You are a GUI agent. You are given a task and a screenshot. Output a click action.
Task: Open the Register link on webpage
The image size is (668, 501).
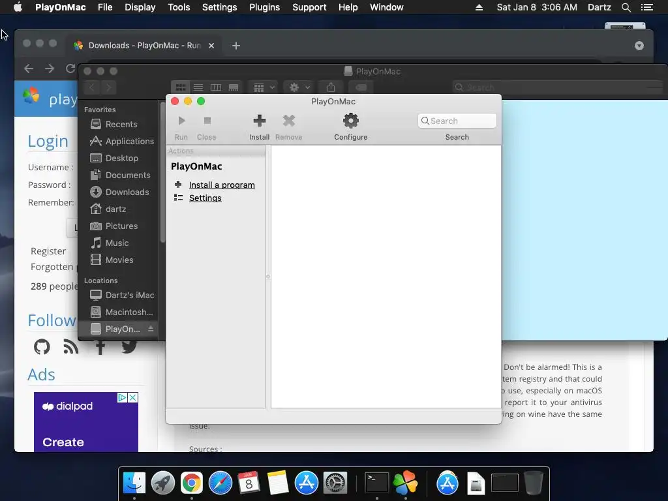tap(48, 251)
